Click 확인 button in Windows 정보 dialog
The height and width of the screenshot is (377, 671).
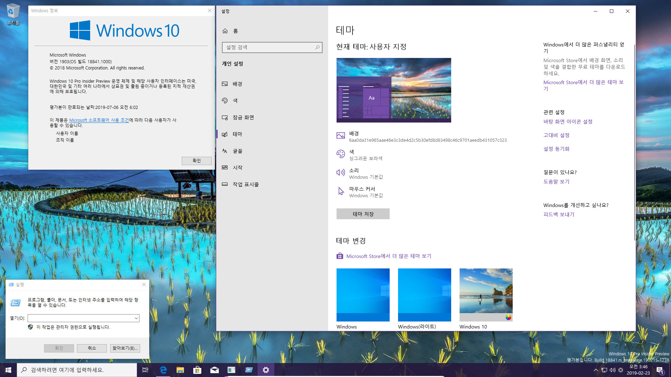(196, 161)
